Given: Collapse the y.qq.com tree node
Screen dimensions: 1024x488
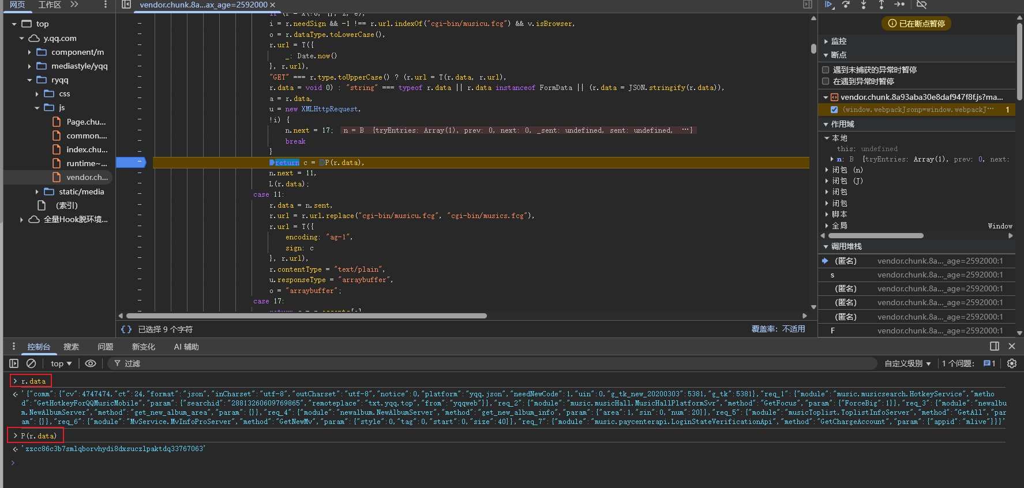Looking at the screenshot, I should [22, 39].
